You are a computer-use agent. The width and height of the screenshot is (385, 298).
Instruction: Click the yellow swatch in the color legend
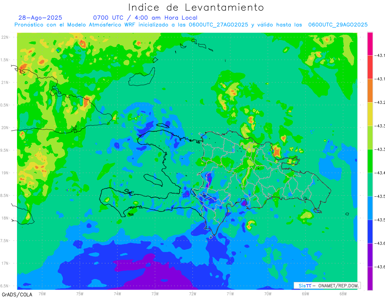(370, 114)
